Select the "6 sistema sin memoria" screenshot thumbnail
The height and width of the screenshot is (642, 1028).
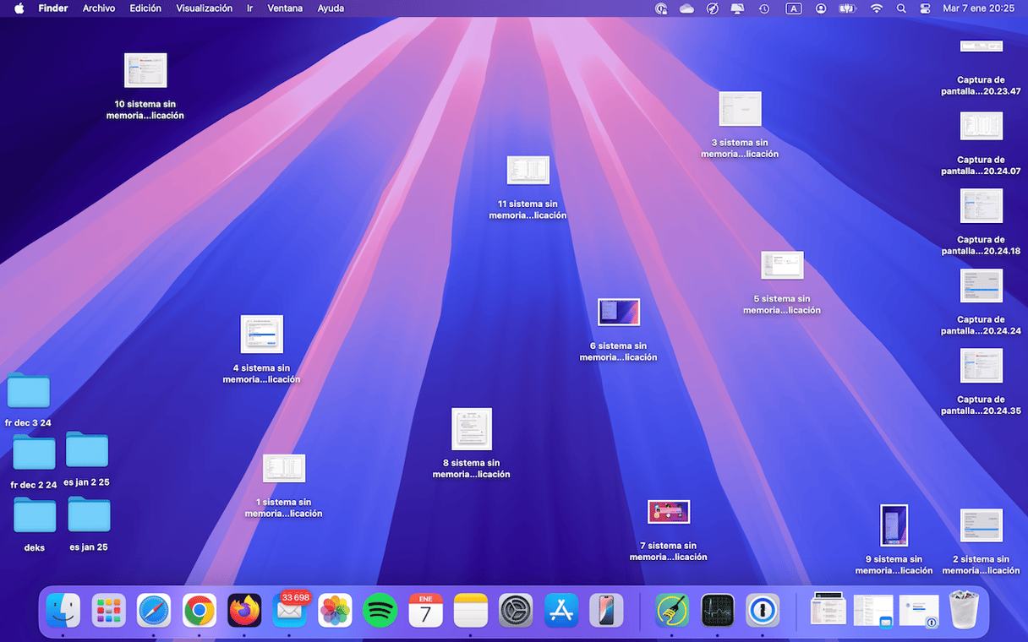(x=619, y=312)
